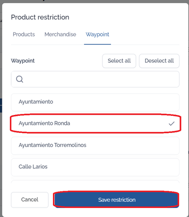Click the Waypoint heading above the search box
189x217 pixels.
23,61
